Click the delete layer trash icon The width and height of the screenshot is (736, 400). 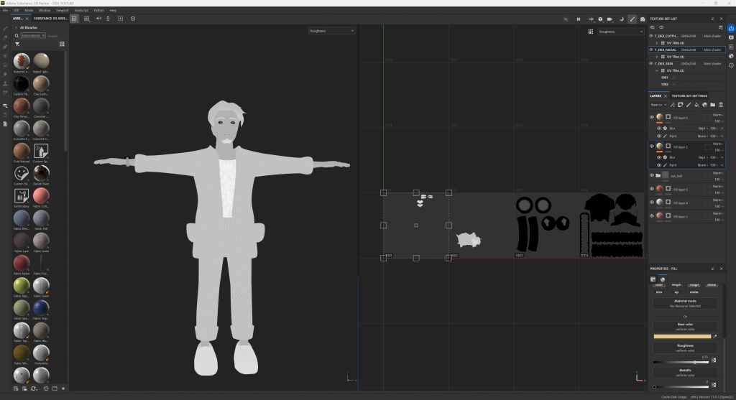coord(720,105)
